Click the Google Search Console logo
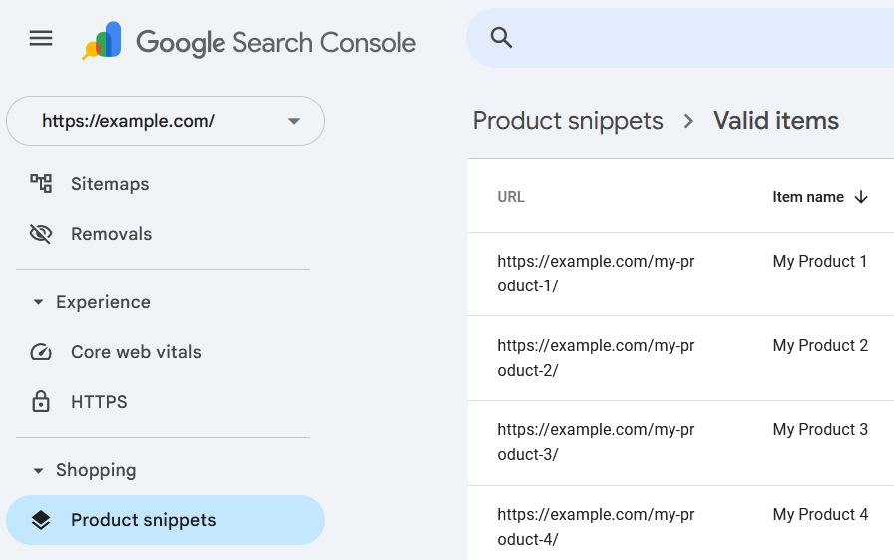Screen dimensions: 894x560 pyautogui.click(x=102, y=41)
